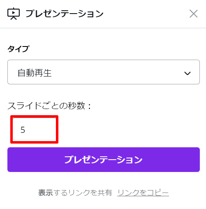Click the タイプ label

[x=19, y=49]
